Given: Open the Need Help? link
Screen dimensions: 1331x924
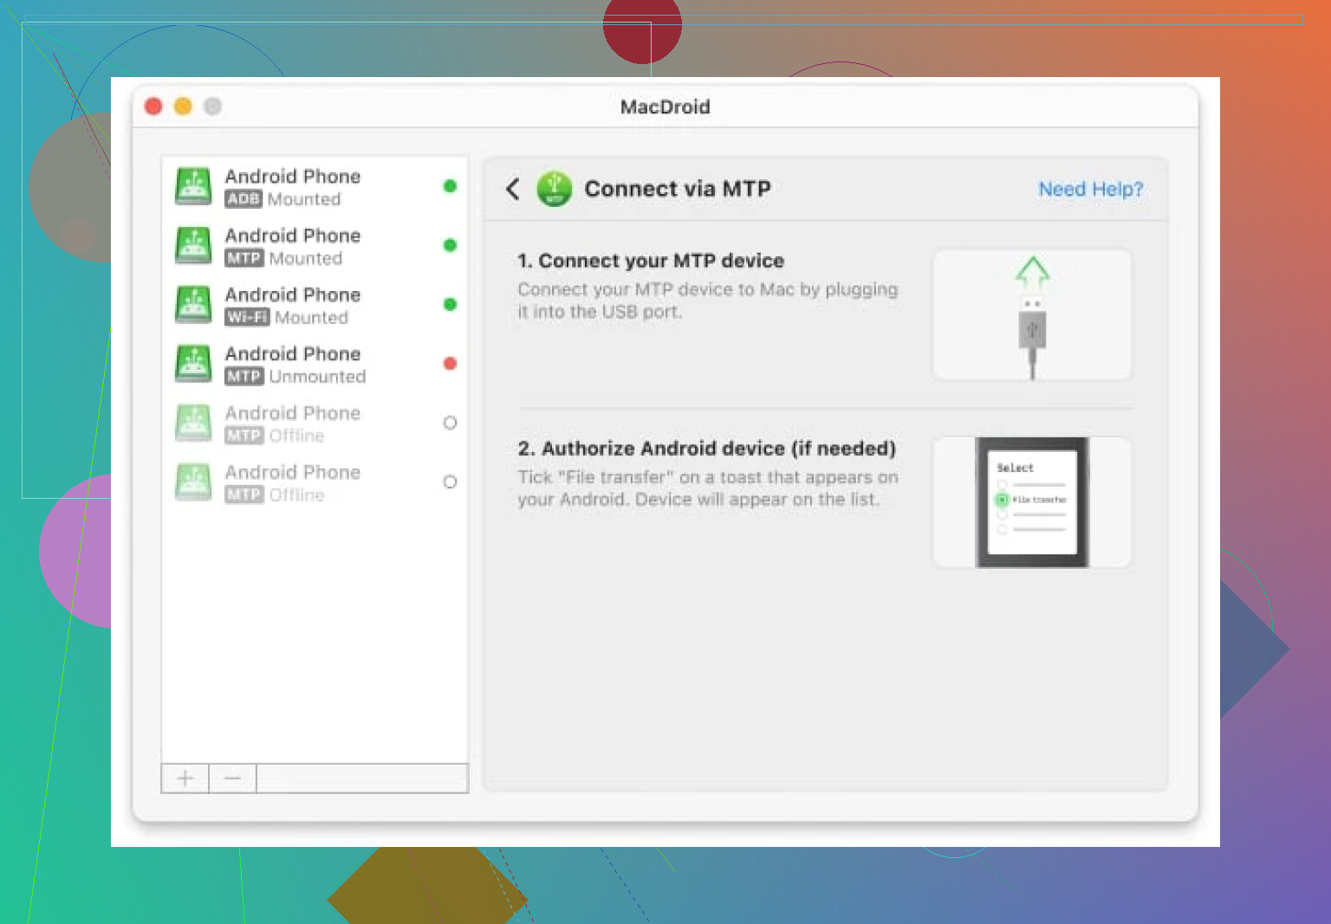Looking at the screenshot, I should pyautogui.click(x=1091, y=189).
